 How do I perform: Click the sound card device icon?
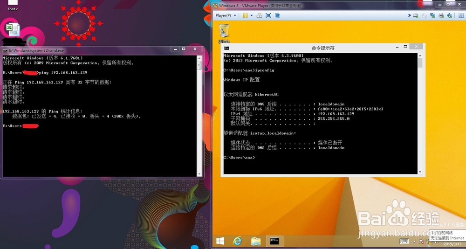[450, 15]
